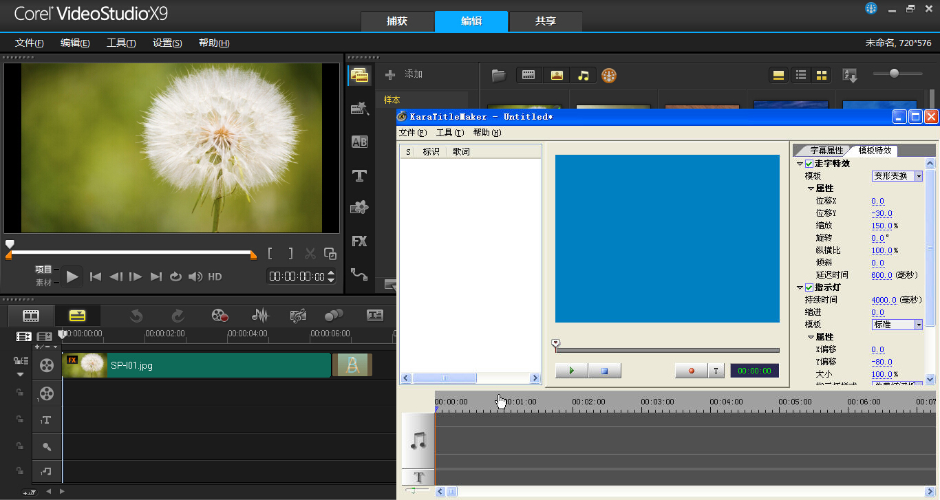Switch to Timeline view icon
This screenshot has height=500, width=940.
[78, 316]
